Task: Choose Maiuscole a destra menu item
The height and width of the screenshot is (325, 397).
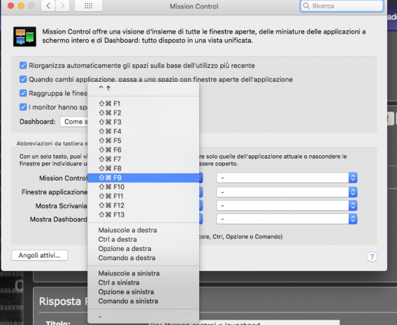Action: coord(144,231)
